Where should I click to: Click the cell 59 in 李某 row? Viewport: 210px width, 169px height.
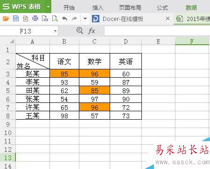tap(94, 82)
